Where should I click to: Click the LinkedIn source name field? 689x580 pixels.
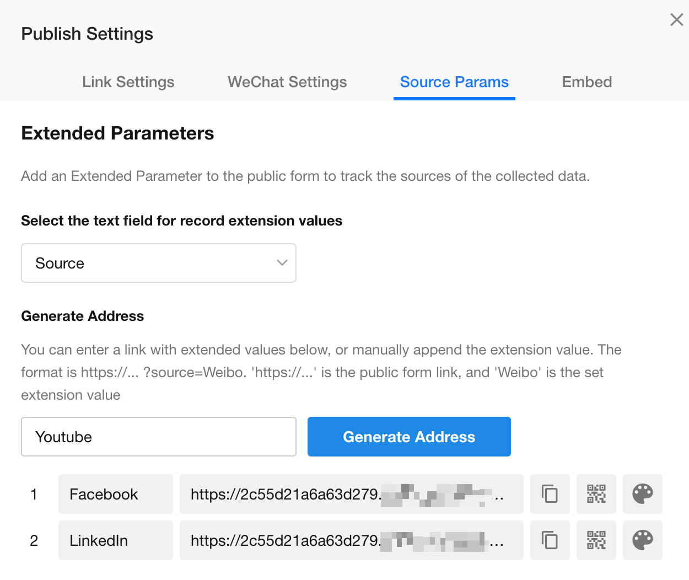click(x=115, y=540)
